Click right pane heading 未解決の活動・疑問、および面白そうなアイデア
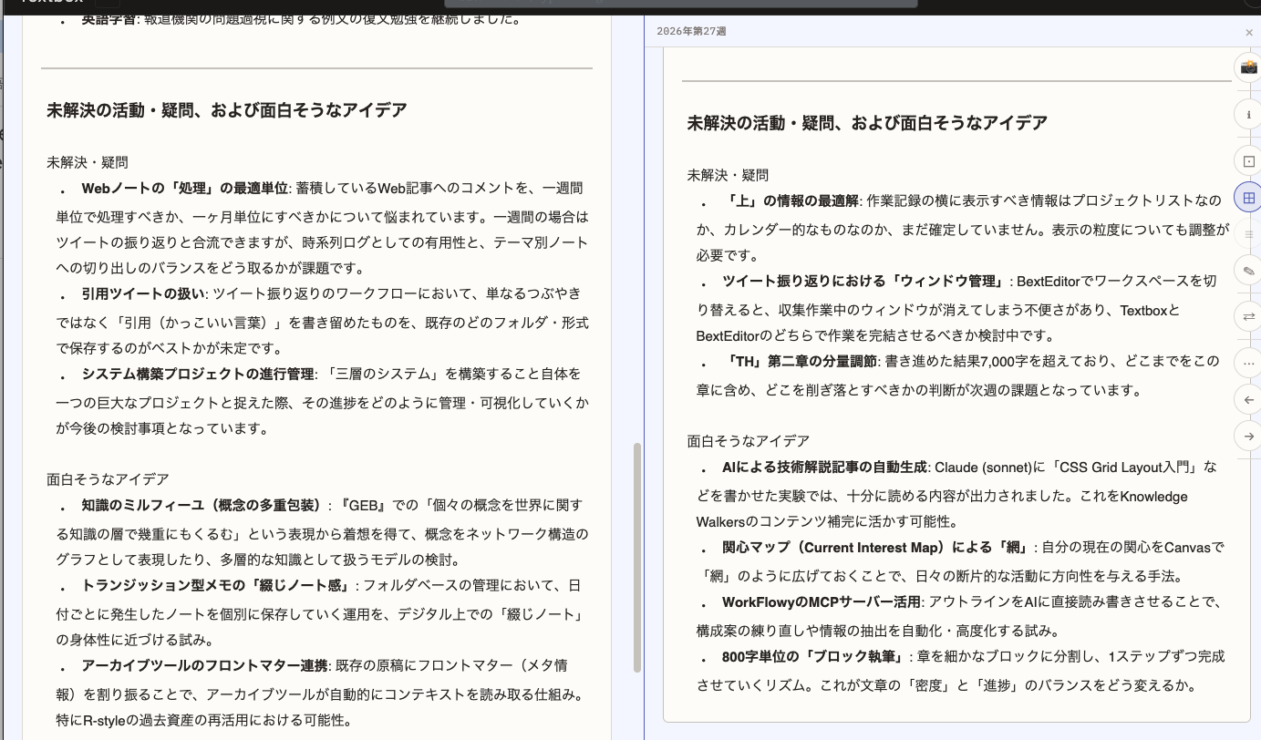Screen dimensions: 1261x740 click(867, 123)
